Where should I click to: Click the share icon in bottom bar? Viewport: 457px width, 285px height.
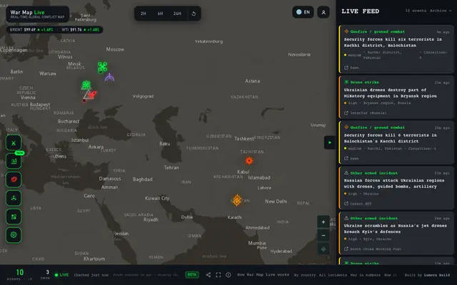click(208, 275)
